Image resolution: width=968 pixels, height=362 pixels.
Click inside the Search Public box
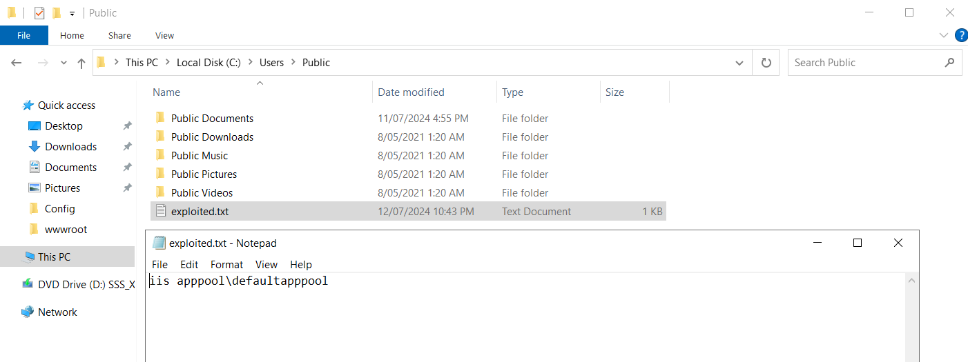coord(863,63)
